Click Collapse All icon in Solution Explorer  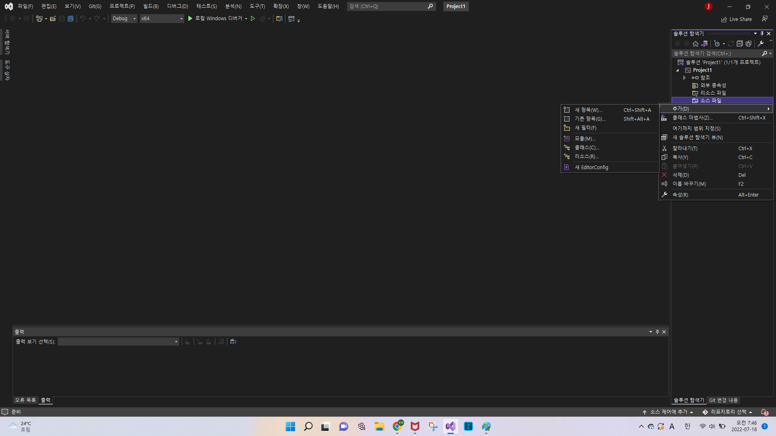pos(740,44)
